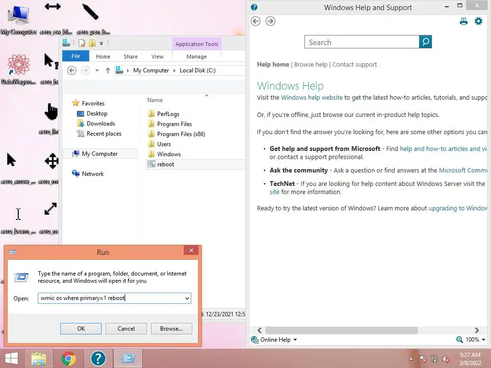491x368 pixels.
Task: Open File tab in Explorer ribbon
Action: [76, 56]
